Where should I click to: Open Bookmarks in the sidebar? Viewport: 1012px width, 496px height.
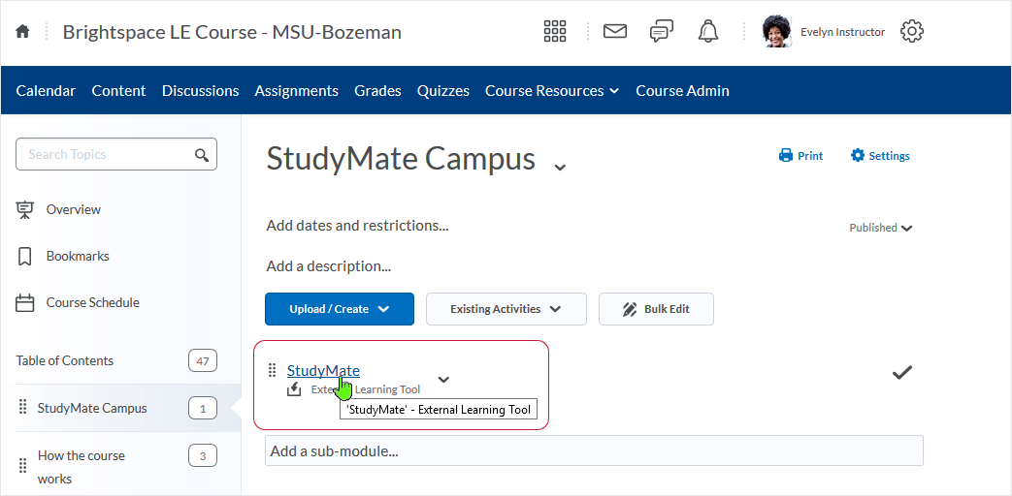(78, 256)
